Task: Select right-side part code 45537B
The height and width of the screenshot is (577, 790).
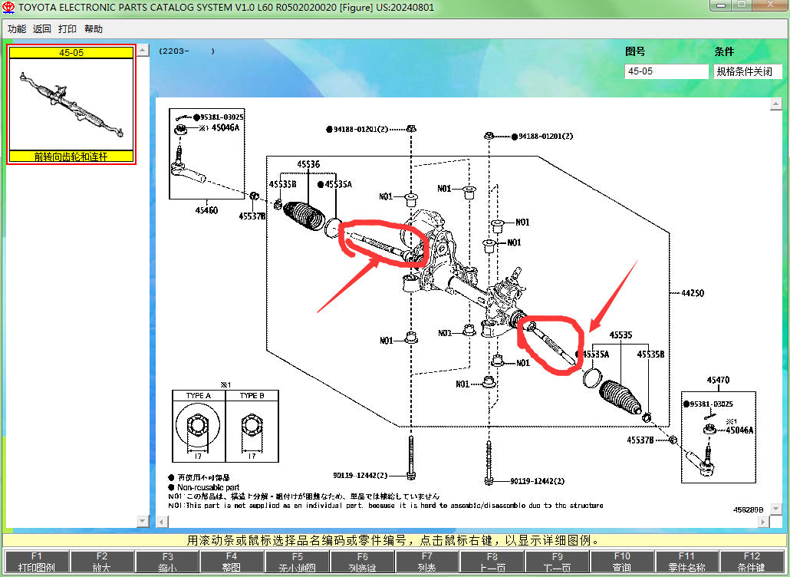Action: pyautogui.click(x=640, y=440)
